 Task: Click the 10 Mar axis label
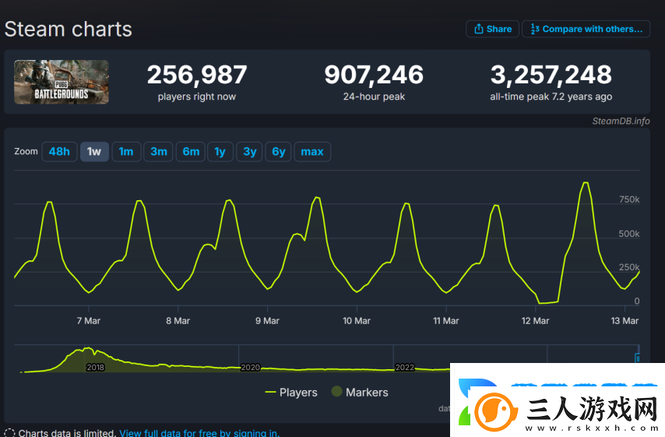[357, 321]
